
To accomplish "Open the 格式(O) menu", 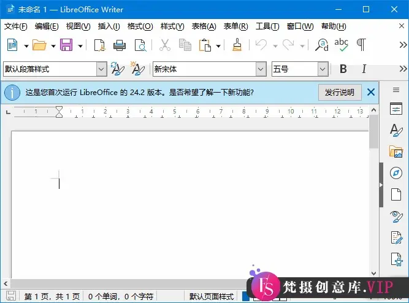I will pyautogui.click(x=140, y=26).
